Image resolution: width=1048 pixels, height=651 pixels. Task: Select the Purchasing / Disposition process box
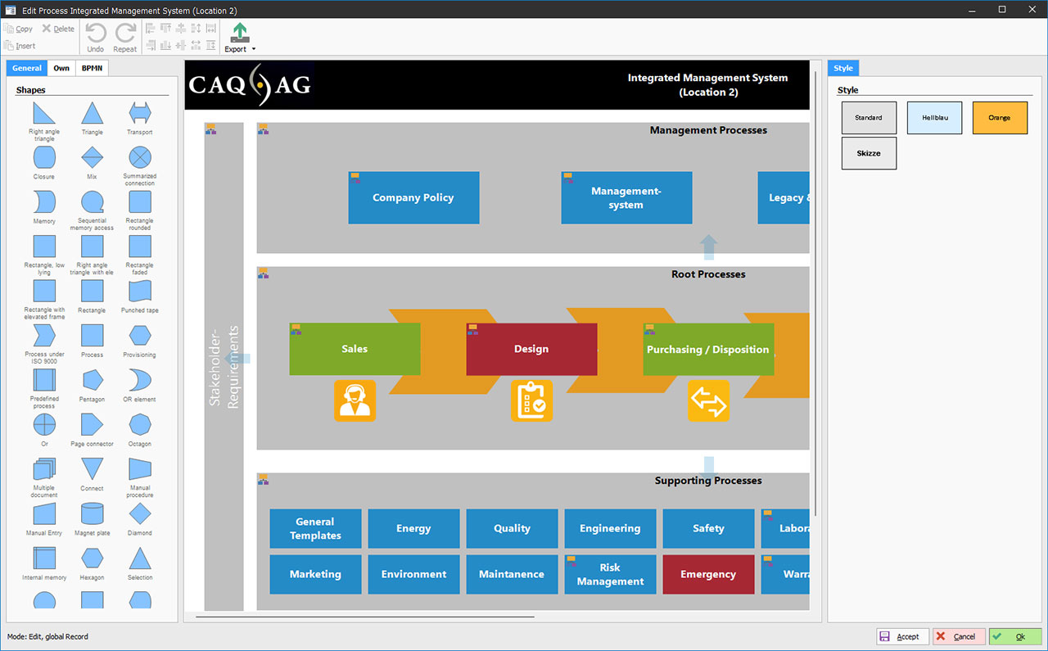pos(708,349)
